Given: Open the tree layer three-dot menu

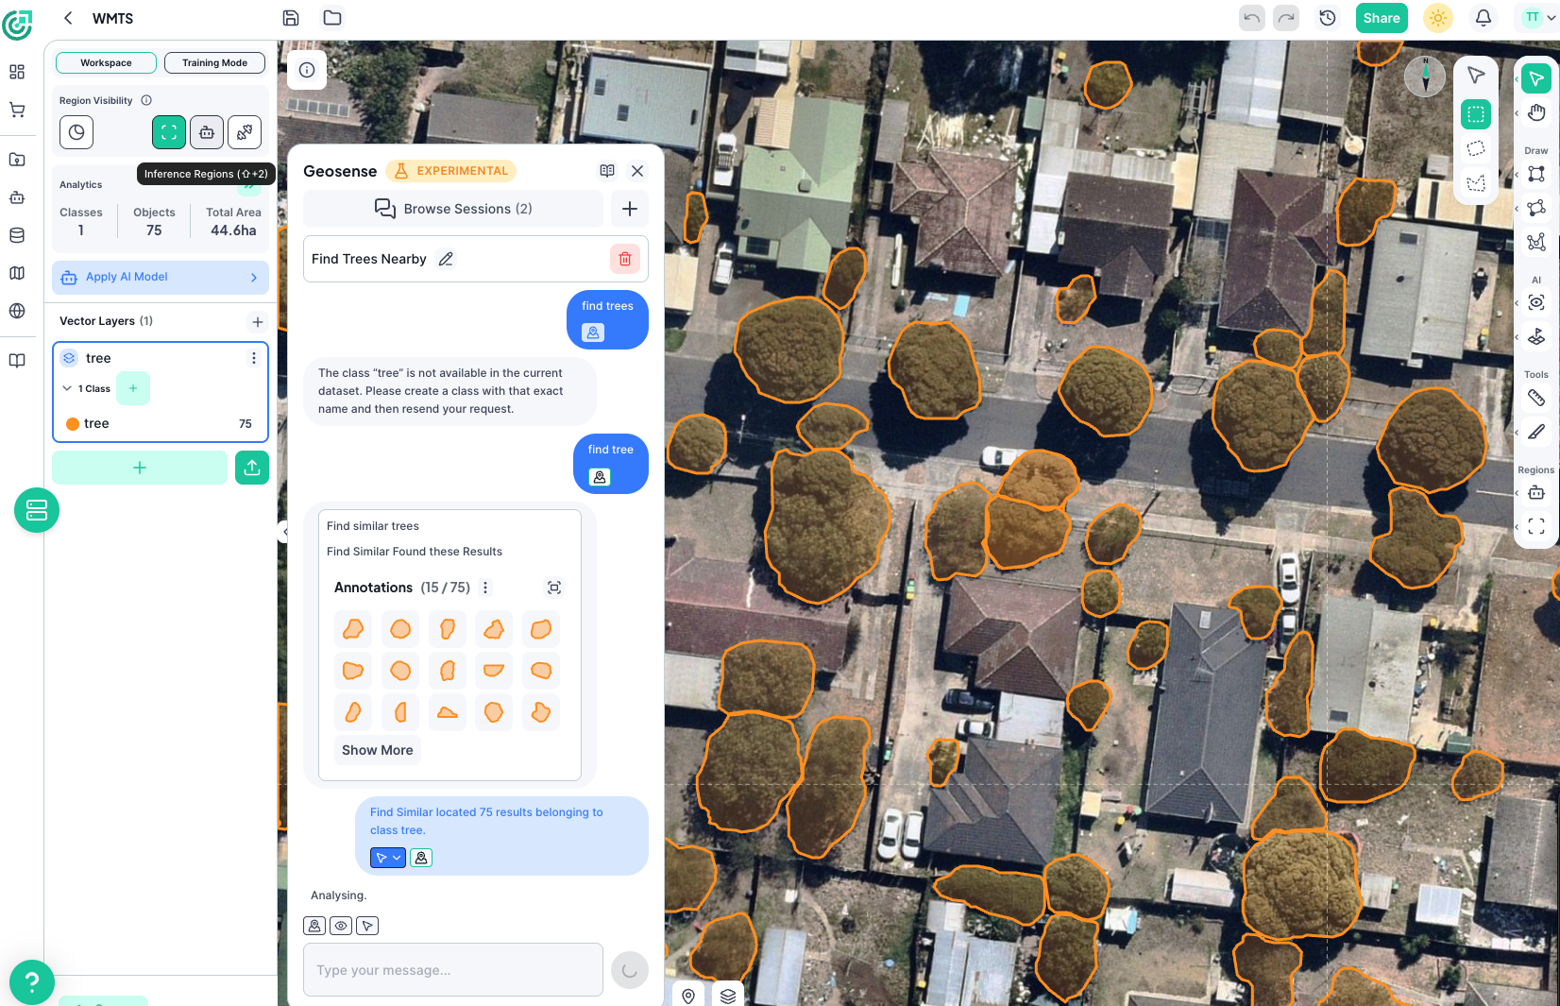Looking at the screenshot, I should click(253, 358).
